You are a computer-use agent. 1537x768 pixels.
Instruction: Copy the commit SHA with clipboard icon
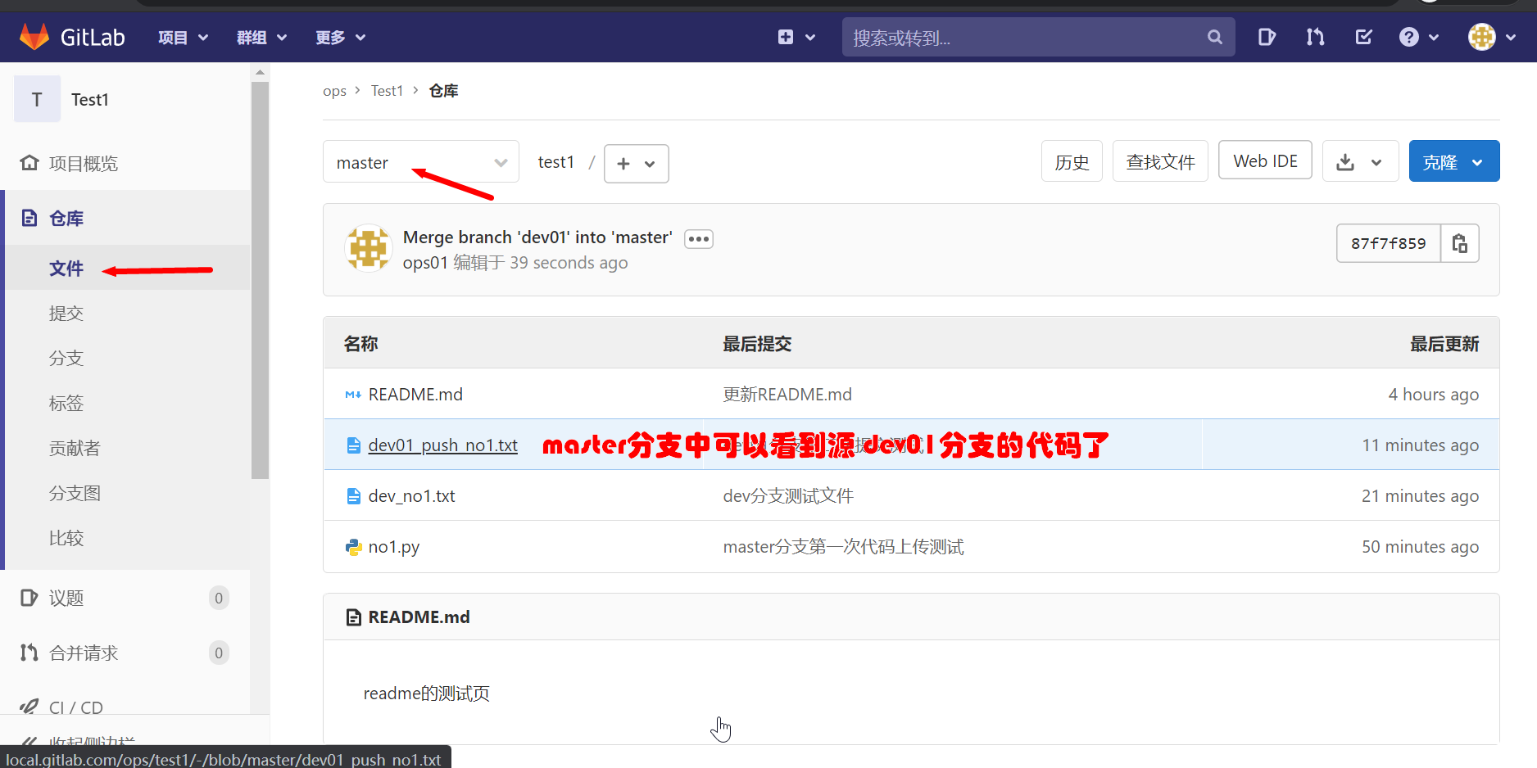pyautogui.click(x=1460, y=243)
